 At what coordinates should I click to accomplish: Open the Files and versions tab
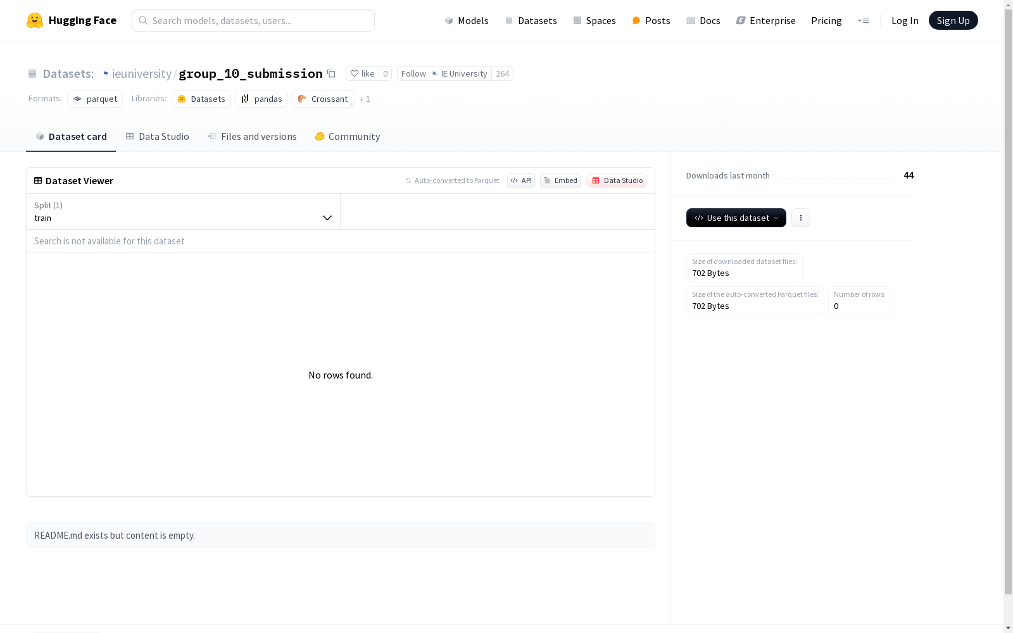252,136
